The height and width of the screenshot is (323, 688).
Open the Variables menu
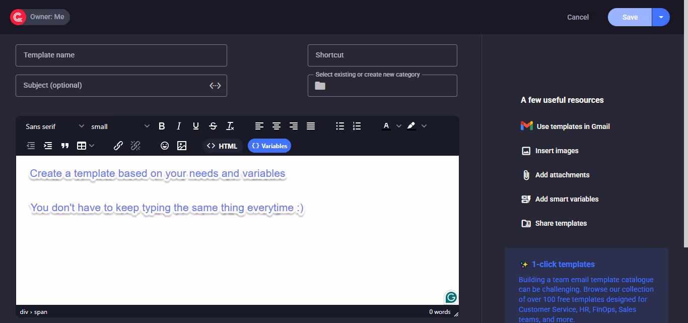point(269,146)
